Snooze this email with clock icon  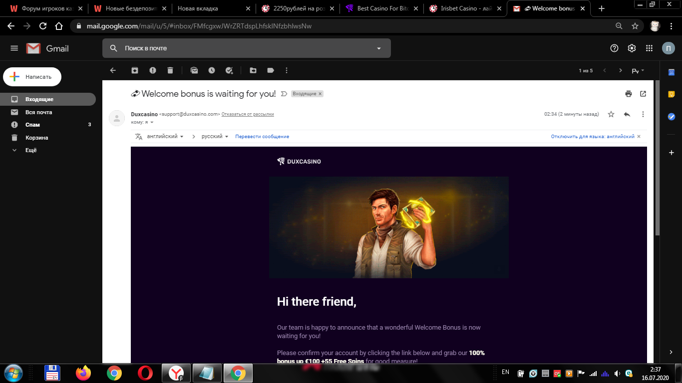coord(212,70)
